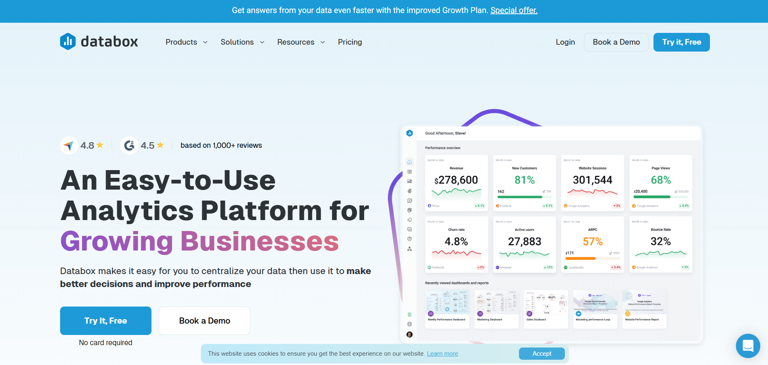Click the user avatar in dashboard sidebar
The image size is (768, 365).
click(409, 335)
